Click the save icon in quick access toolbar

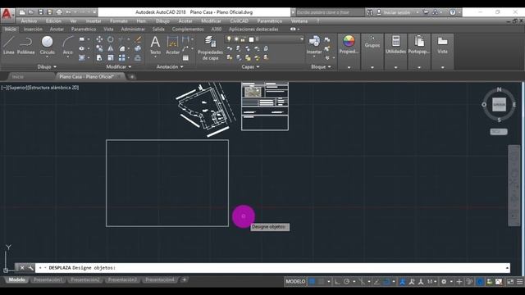(x=40, y=12)
